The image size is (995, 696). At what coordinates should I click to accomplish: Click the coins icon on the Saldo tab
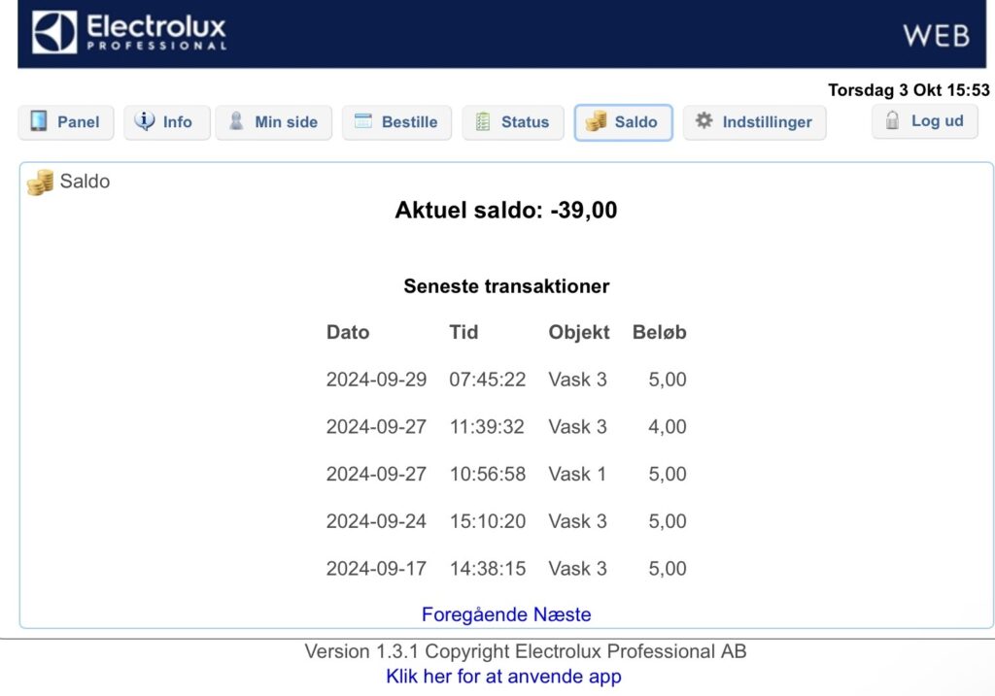point(596,121)
